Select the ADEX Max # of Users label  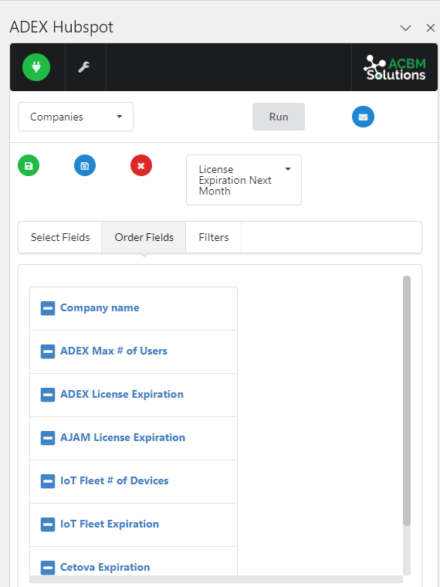[113, 351]
